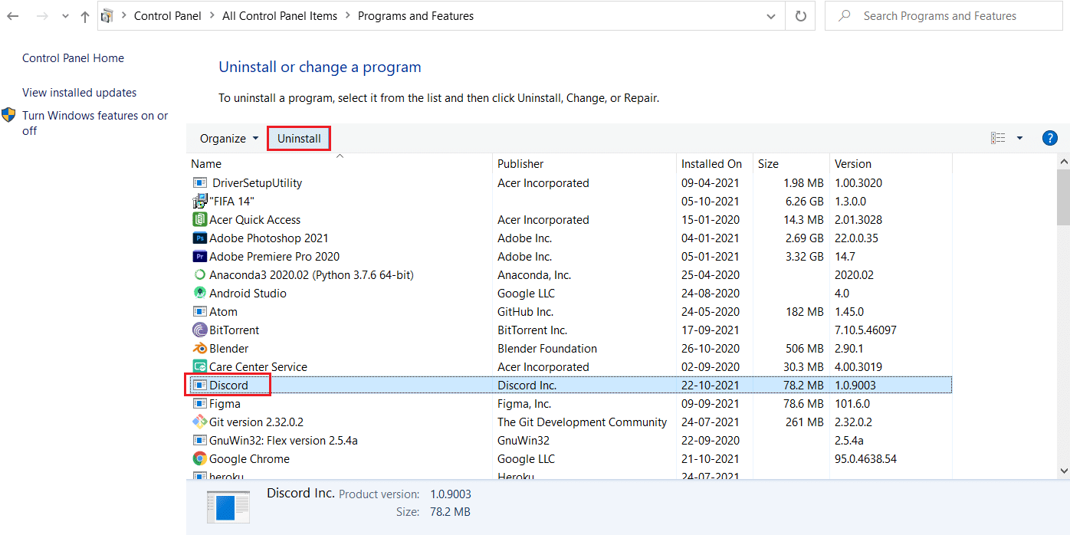Screen dimensions: 1070x535
Task: Click the Blender icon
Action: (x=199, y=348)
